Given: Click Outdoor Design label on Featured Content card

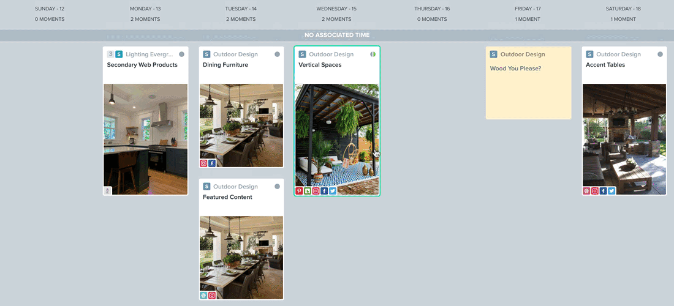Looking at the screenshot, I should pos(235,186).
